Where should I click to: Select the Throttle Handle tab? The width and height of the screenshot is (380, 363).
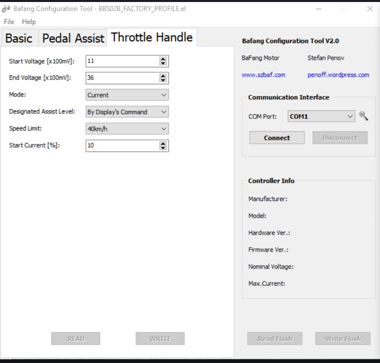point(152,37)
